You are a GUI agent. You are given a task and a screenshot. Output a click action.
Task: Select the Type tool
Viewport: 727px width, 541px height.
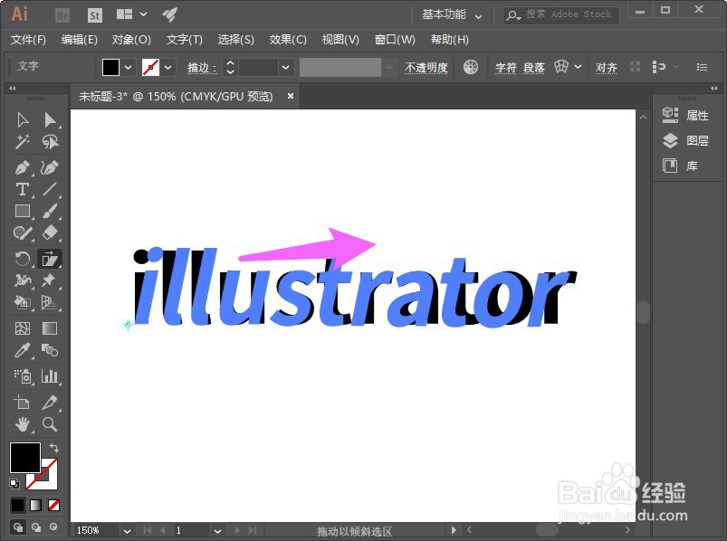click(23, 191)
